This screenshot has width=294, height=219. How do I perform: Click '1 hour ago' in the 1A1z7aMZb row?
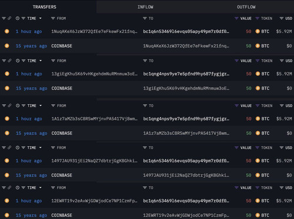[29, 119]
